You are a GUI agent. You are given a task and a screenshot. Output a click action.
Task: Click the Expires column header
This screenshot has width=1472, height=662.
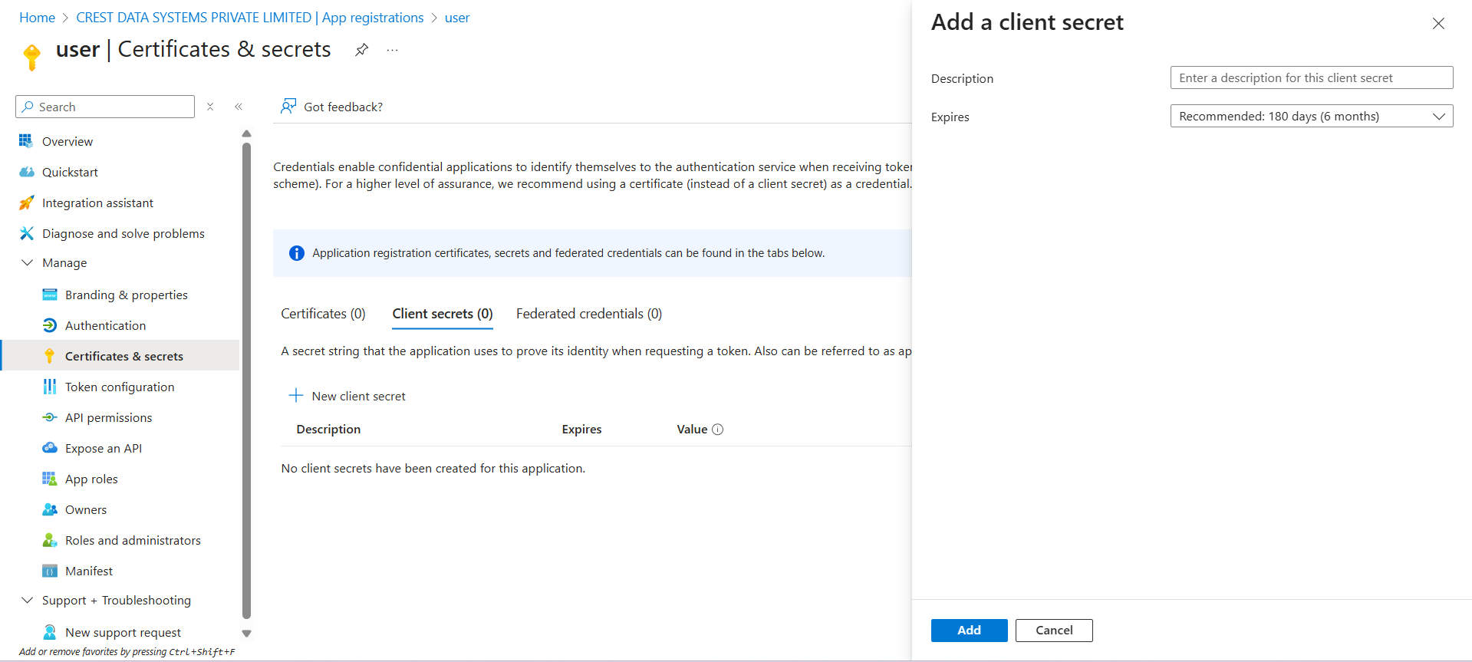click(x=581, y=430)
